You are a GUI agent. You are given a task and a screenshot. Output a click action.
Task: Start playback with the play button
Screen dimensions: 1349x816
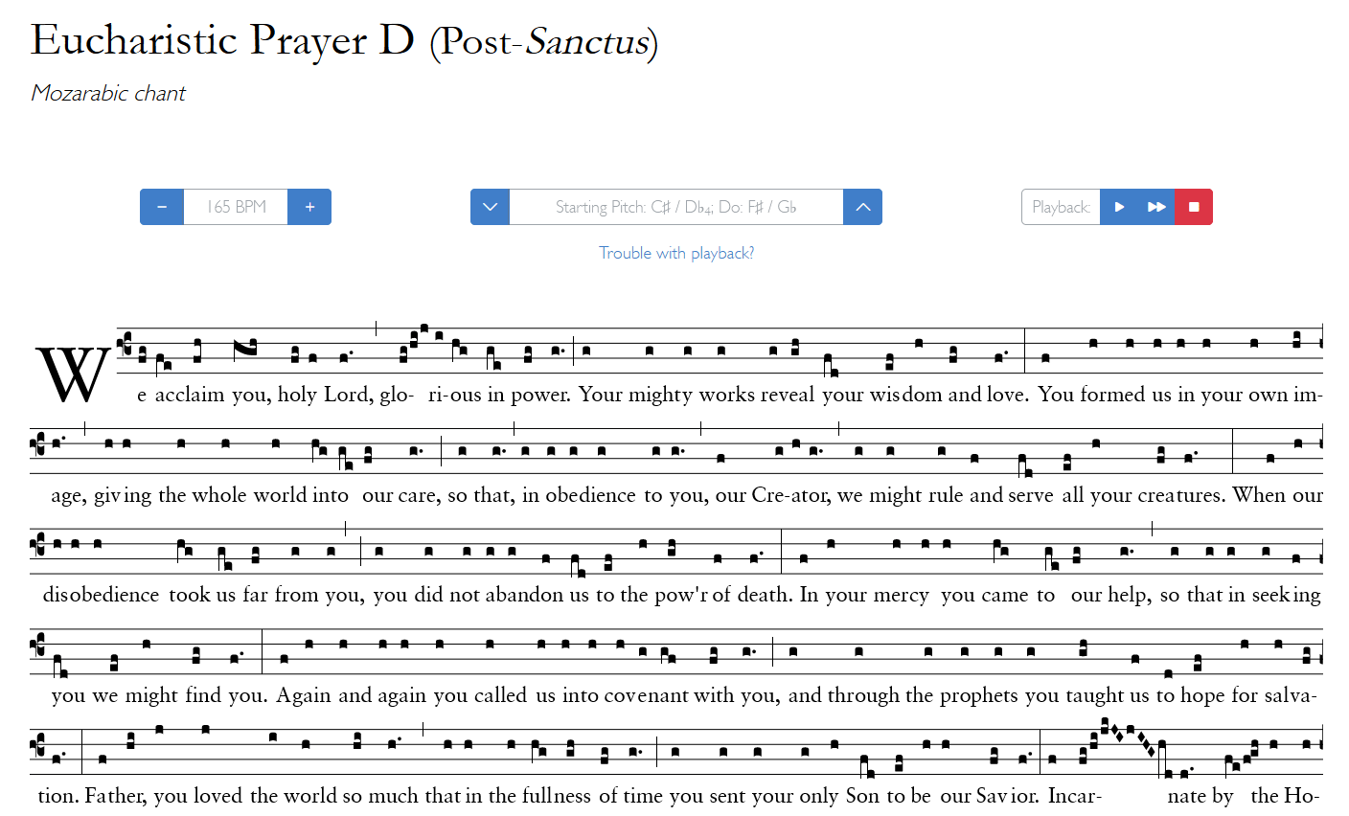pyautogui.click(x=1119, y=207)
